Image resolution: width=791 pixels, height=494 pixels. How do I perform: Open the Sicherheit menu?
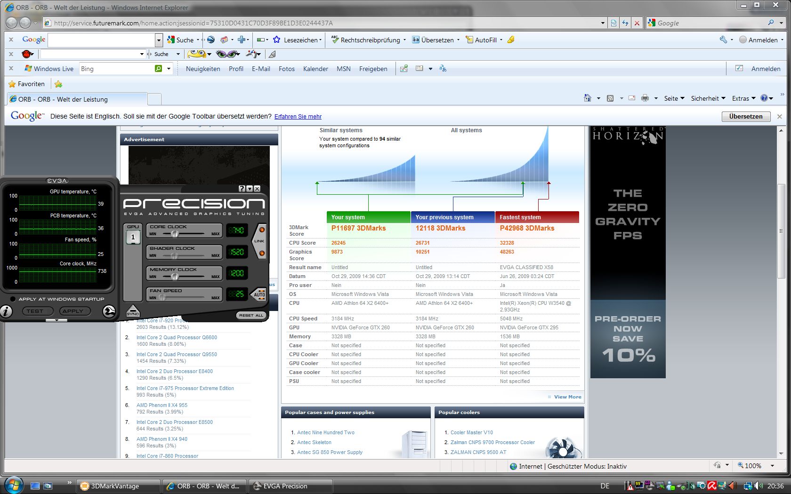(708, 98)
